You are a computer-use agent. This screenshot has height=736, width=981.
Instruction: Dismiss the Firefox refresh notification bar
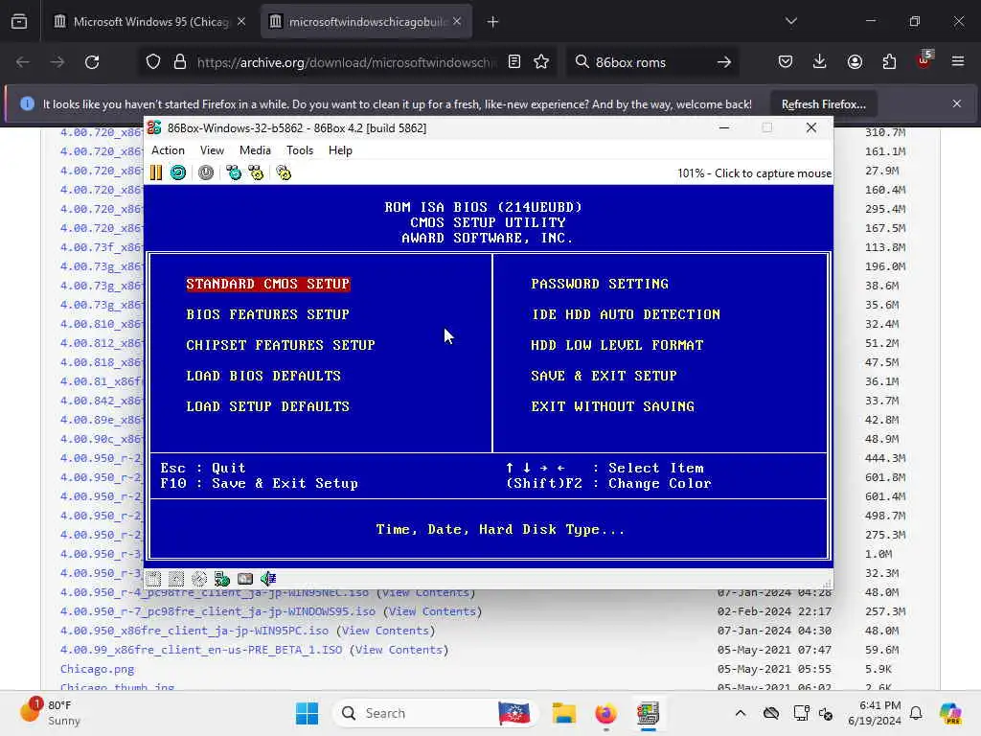point(957,103)
